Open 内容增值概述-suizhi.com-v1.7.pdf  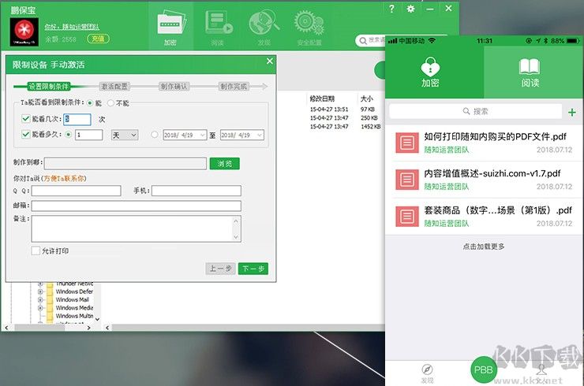484,180
